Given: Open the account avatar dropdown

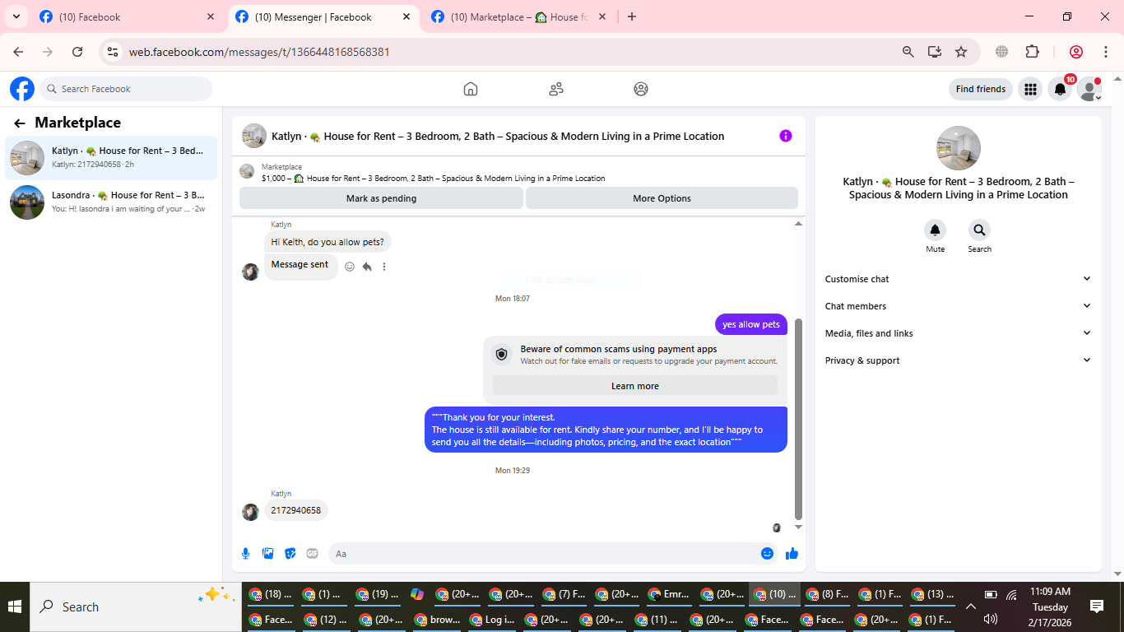Looking at the screenshot, I should coord(1090,89).
